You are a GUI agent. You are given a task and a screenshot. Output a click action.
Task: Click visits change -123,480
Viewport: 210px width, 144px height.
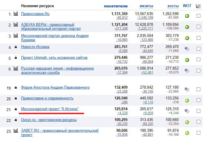146,40
